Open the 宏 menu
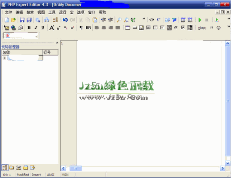 click(72, 12)
